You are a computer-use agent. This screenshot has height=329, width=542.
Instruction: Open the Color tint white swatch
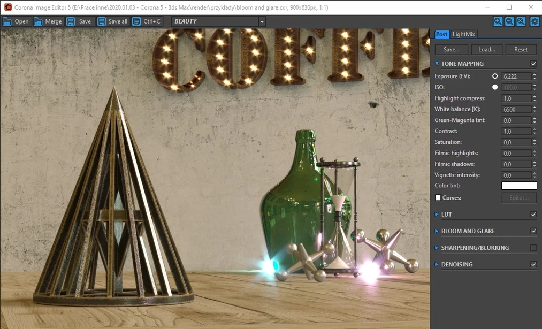pos(518,186)
